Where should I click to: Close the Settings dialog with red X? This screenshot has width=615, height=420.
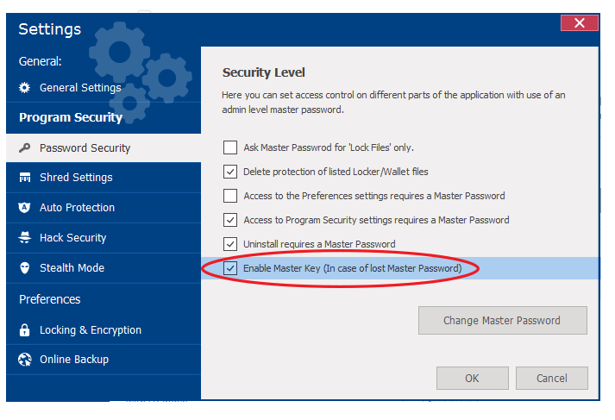pos(580,22)
